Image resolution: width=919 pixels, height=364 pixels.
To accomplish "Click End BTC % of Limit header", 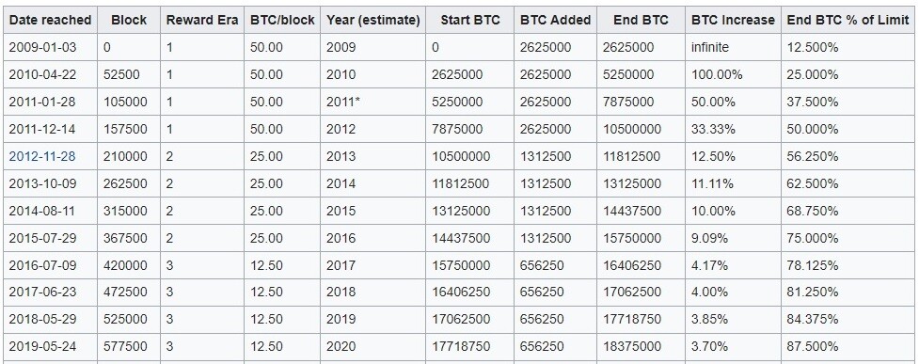I will click(x=848, y=20).
